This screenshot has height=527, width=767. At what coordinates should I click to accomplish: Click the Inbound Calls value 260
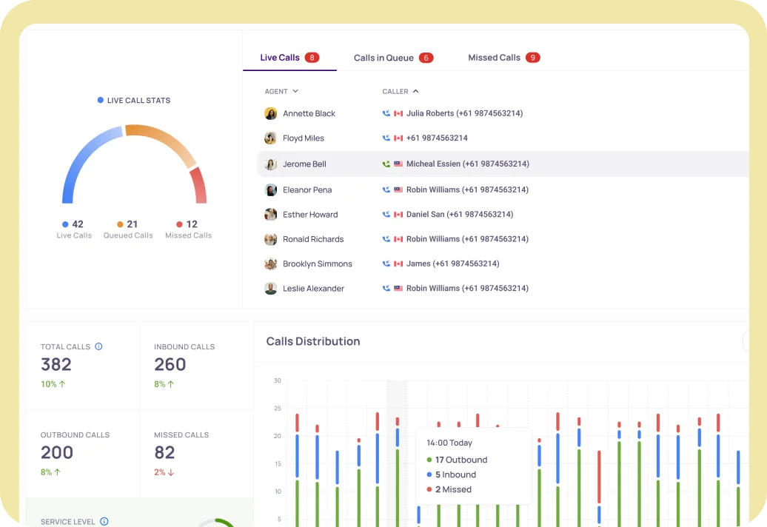[x=170, y=365]
